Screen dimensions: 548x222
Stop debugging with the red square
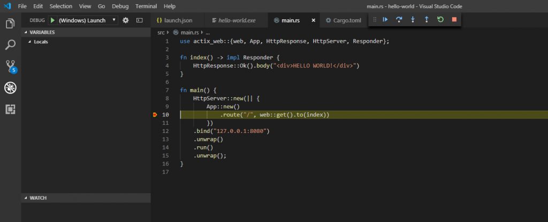454,20
